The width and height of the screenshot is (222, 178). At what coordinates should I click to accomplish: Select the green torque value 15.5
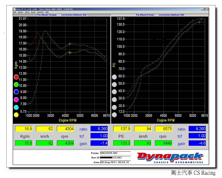[x=24, y=143]
